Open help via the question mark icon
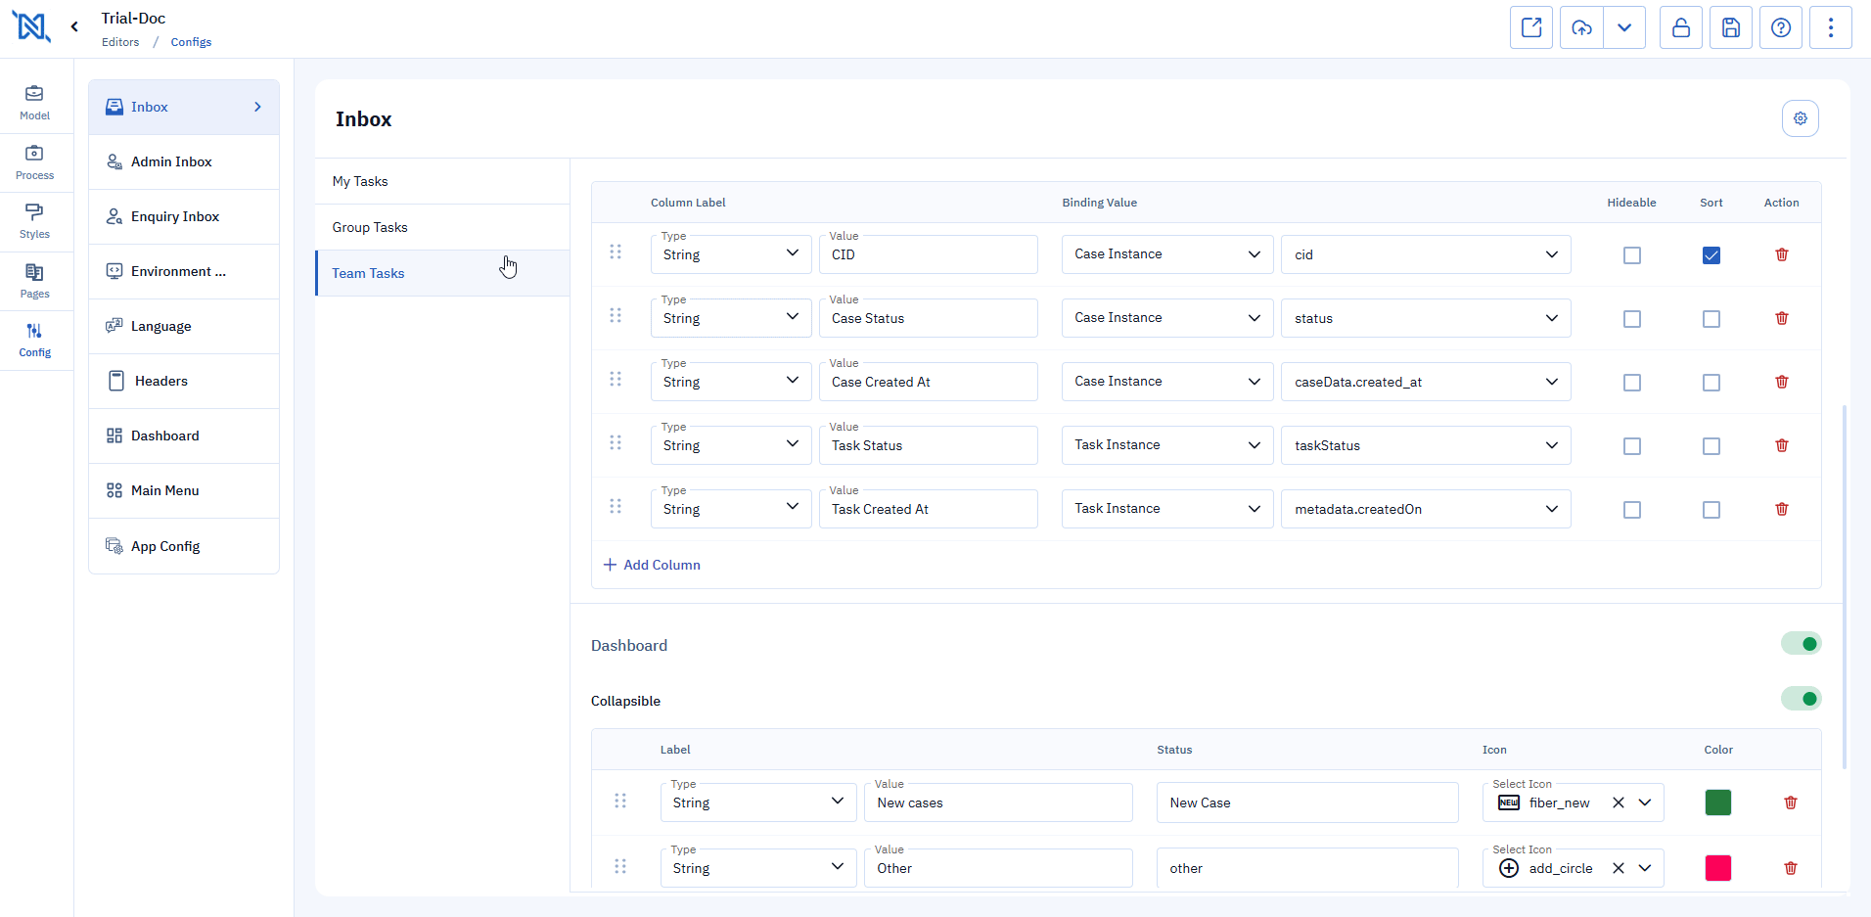Viewport: 1871px width, 917px height. [1781, 27]
